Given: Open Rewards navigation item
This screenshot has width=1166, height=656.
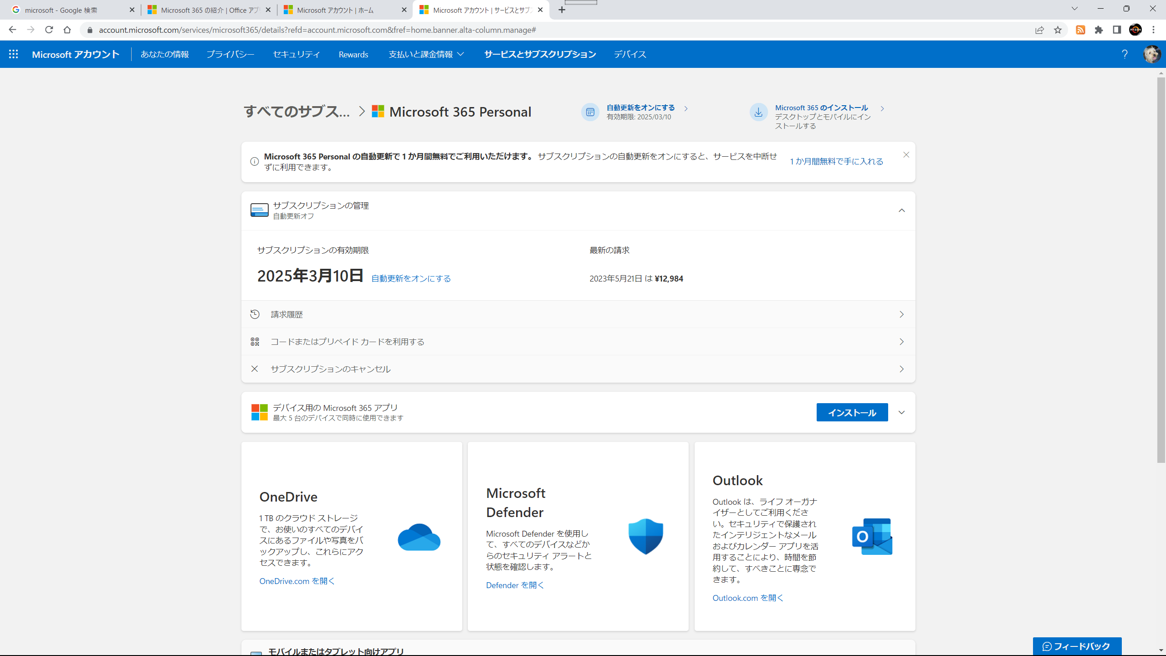Looking at the screenshot, I should 353,54.
